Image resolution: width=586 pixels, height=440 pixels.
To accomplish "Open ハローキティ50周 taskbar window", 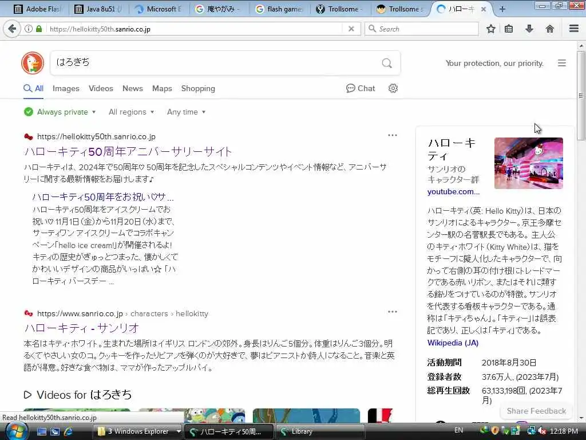I will (x=229, y=431).
